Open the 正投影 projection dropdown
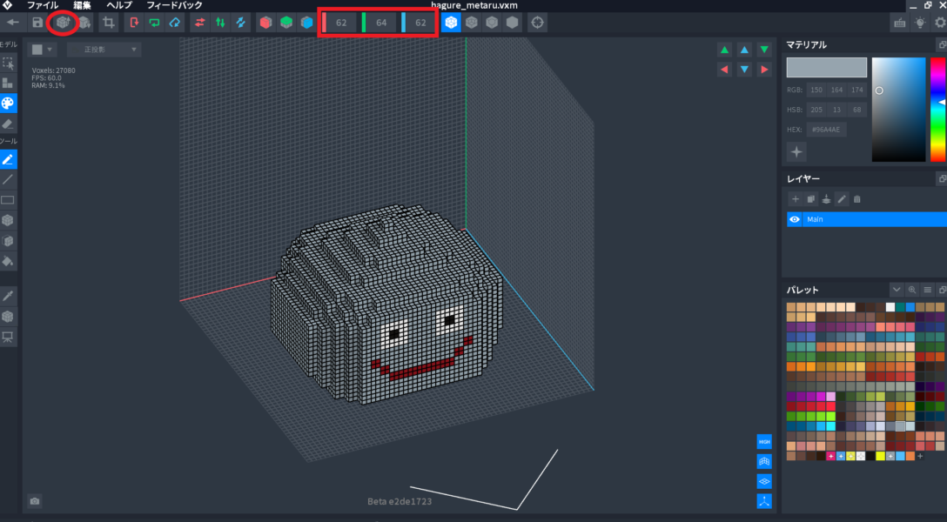 (104, 50)
